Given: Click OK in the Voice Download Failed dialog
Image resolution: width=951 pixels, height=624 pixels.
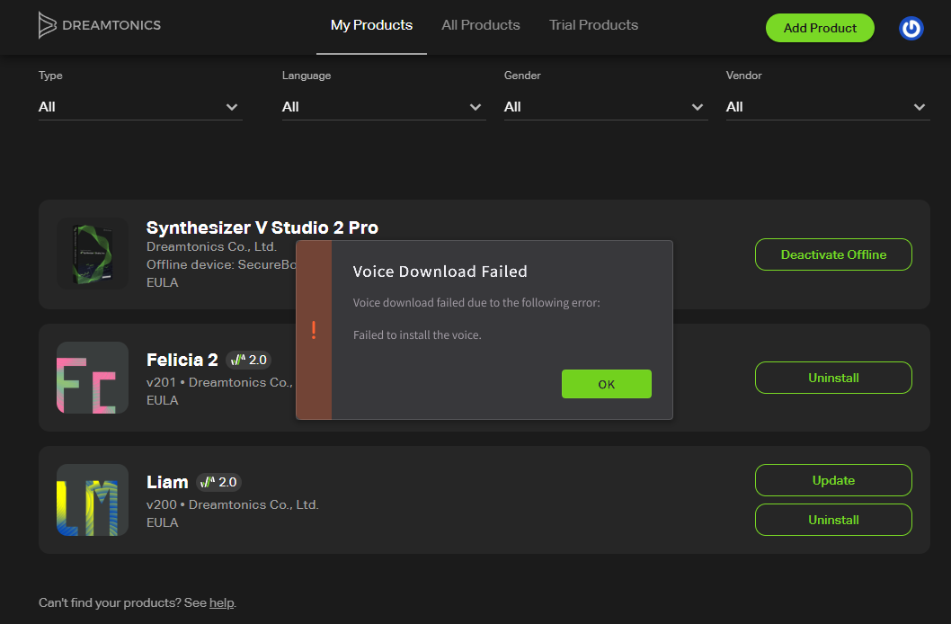Looking at the screenshot, I should pos(607,384).
